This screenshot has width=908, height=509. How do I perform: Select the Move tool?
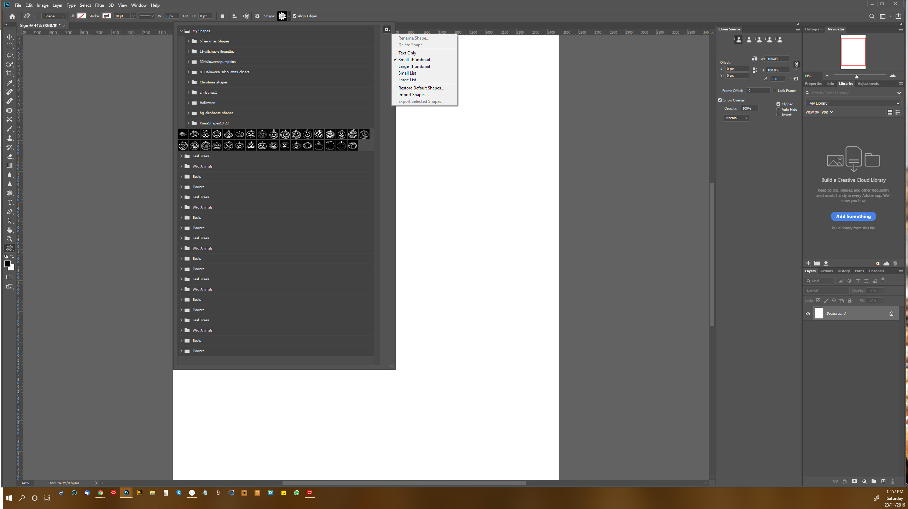click(x=10, y=36)
